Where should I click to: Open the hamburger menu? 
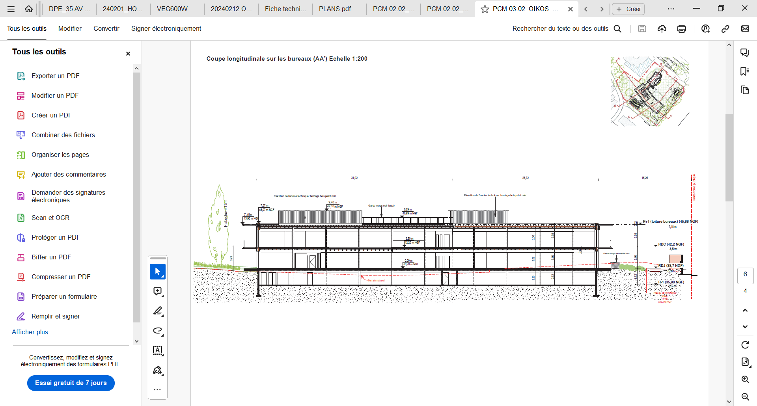pyautogui.click(x=11, y=9)
